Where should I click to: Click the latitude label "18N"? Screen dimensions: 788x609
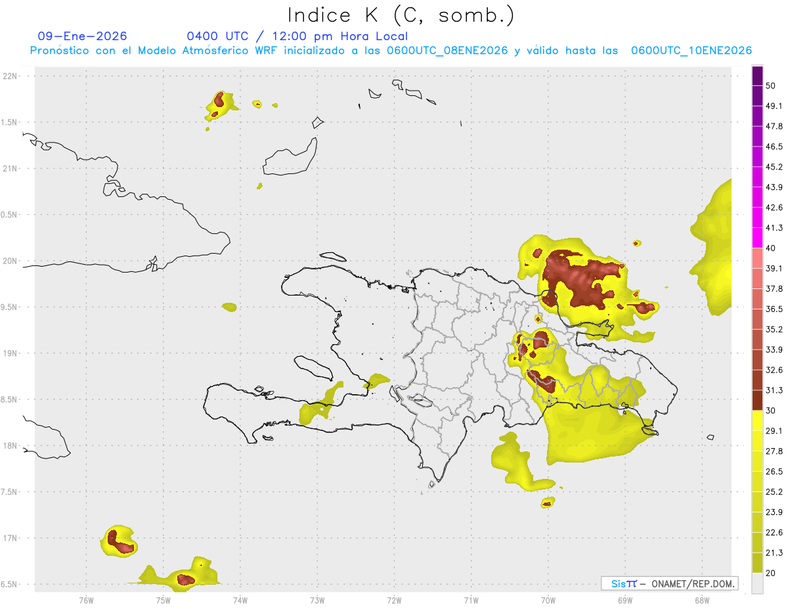tap(11, 445)
